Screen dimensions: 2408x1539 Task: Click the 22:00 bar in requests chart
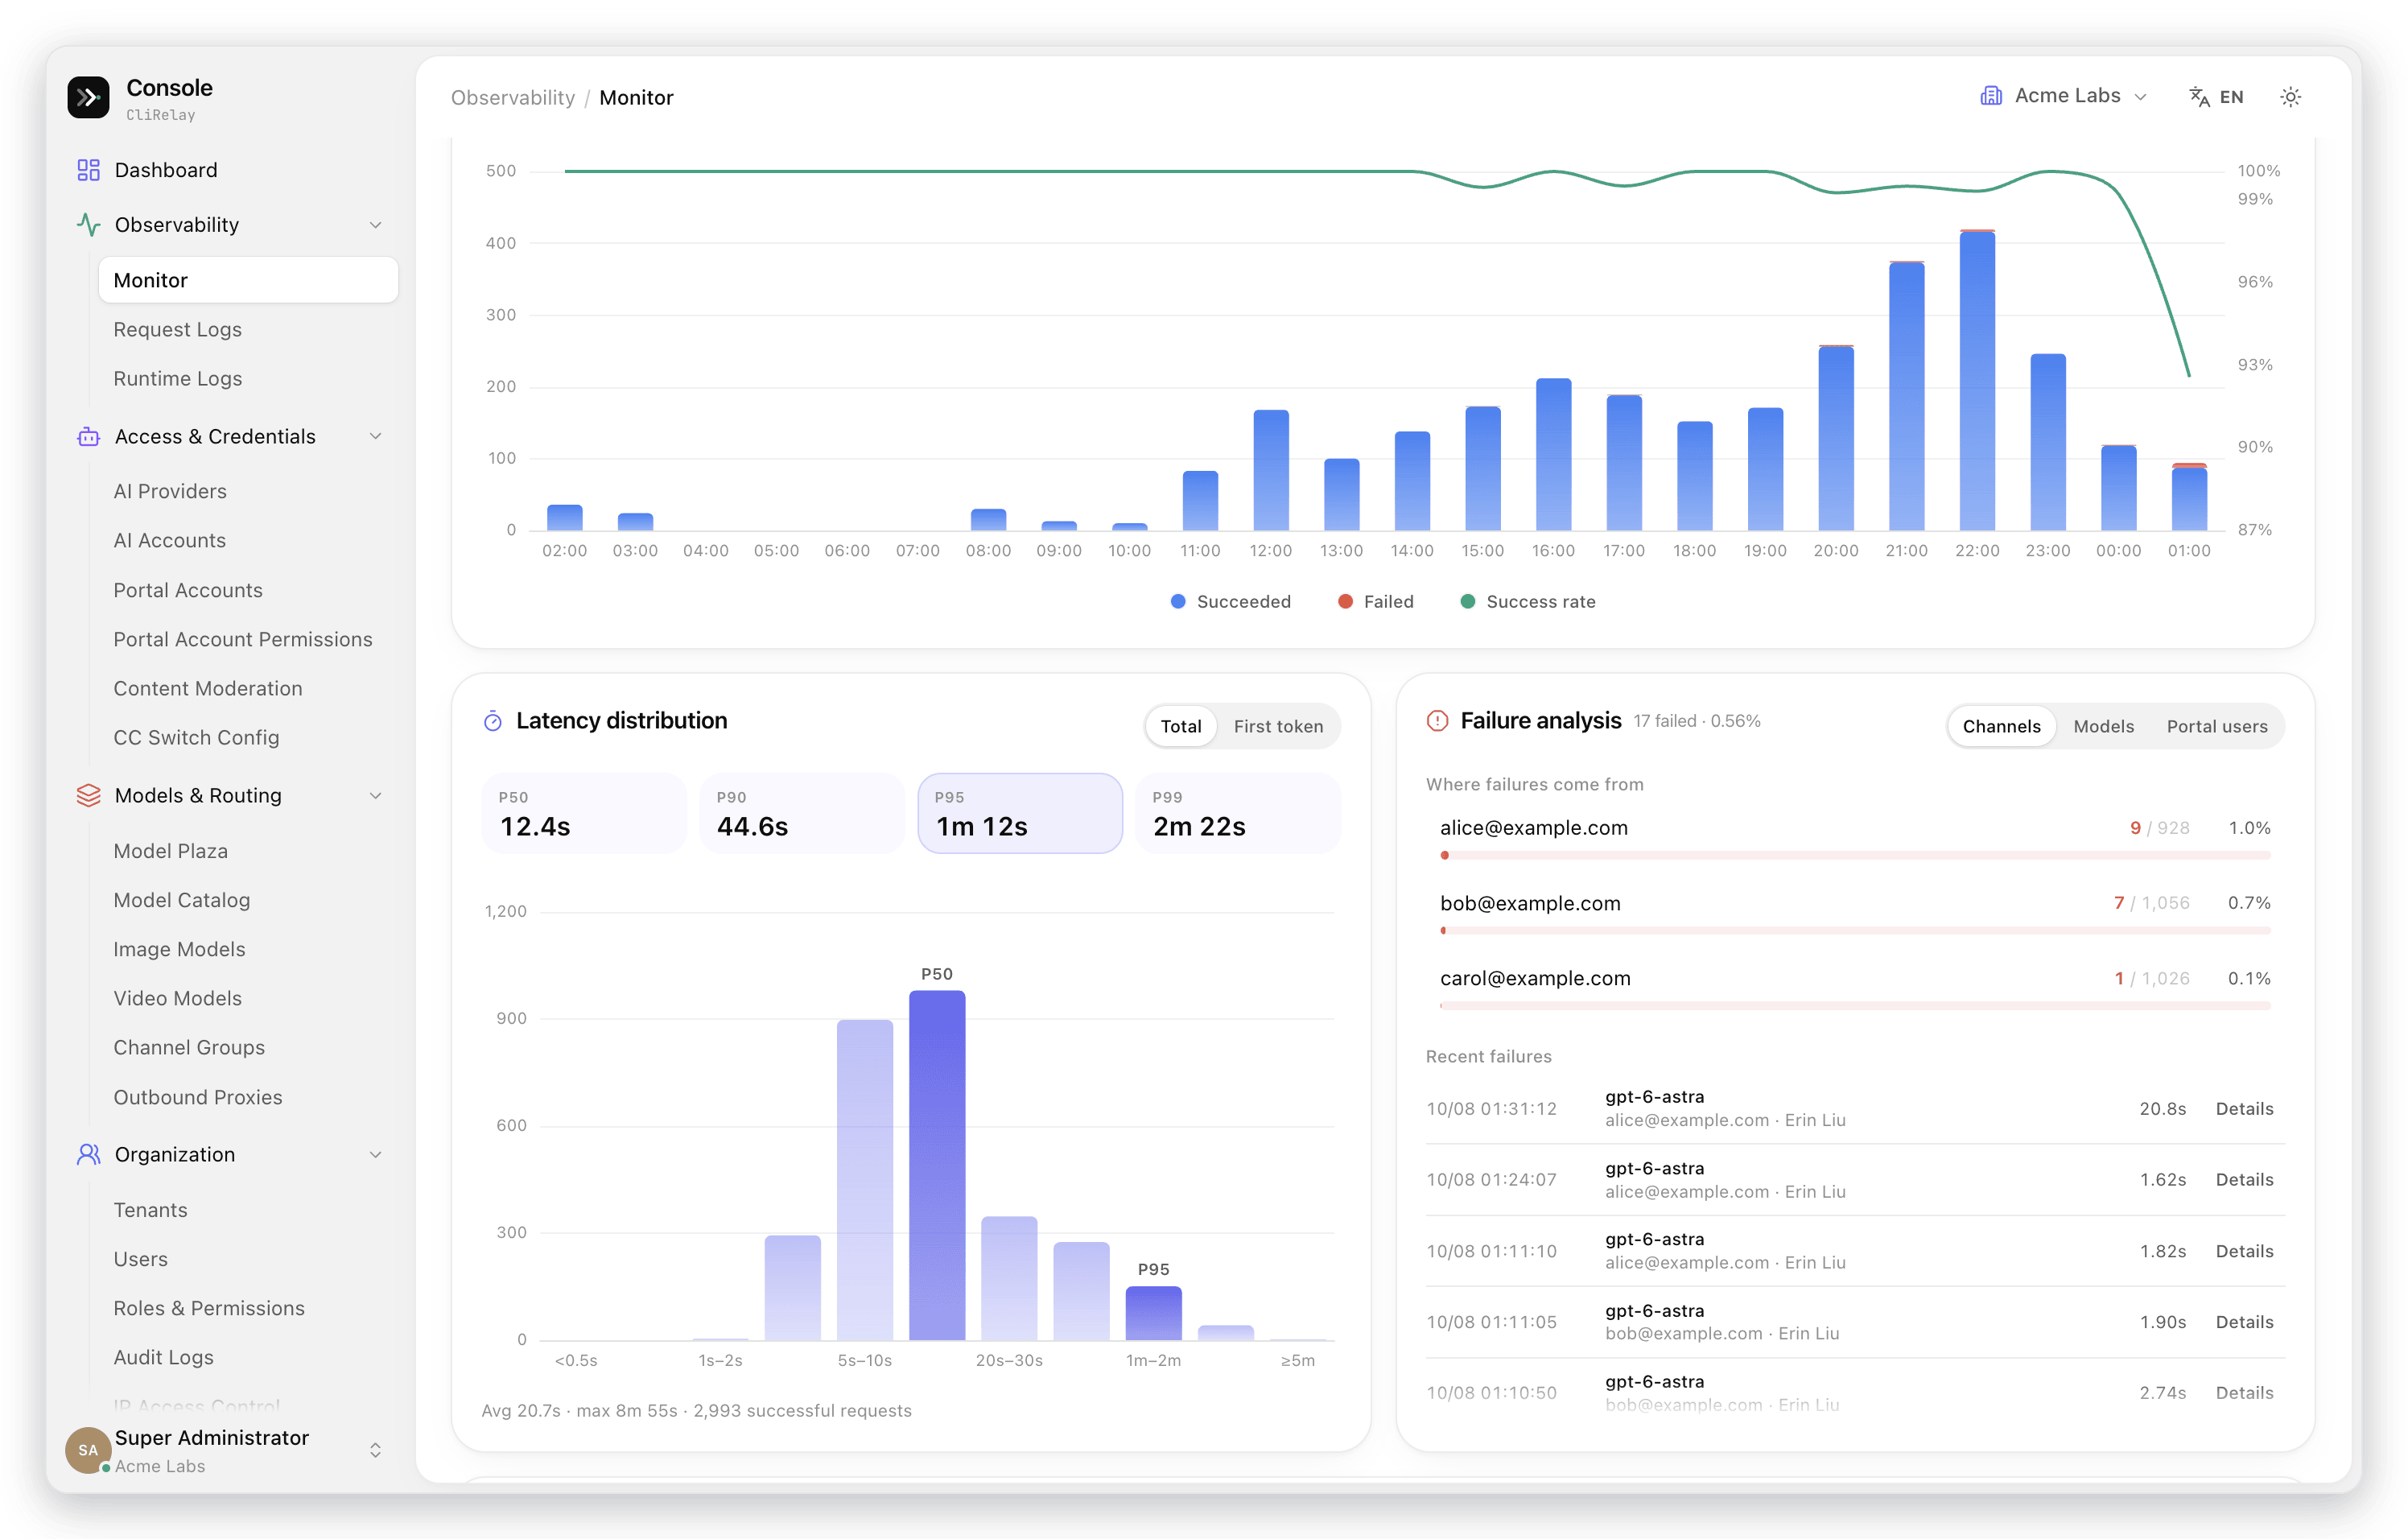point(1977,380)
